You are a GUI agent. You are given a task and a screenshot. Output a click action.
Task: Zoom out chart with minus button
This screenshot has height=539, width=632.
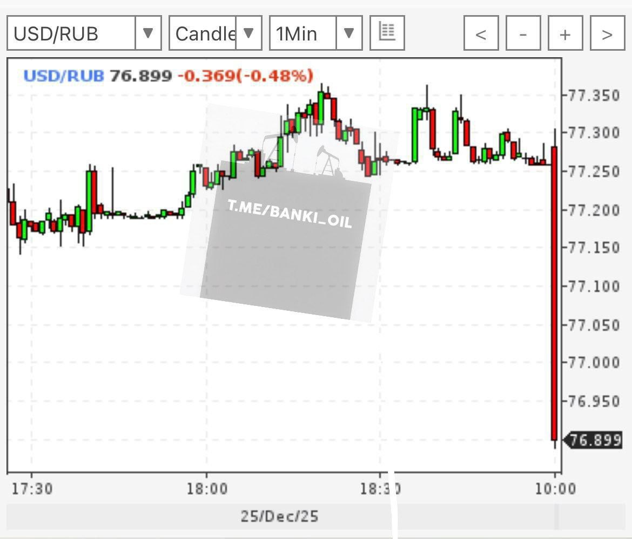[523, 33]
